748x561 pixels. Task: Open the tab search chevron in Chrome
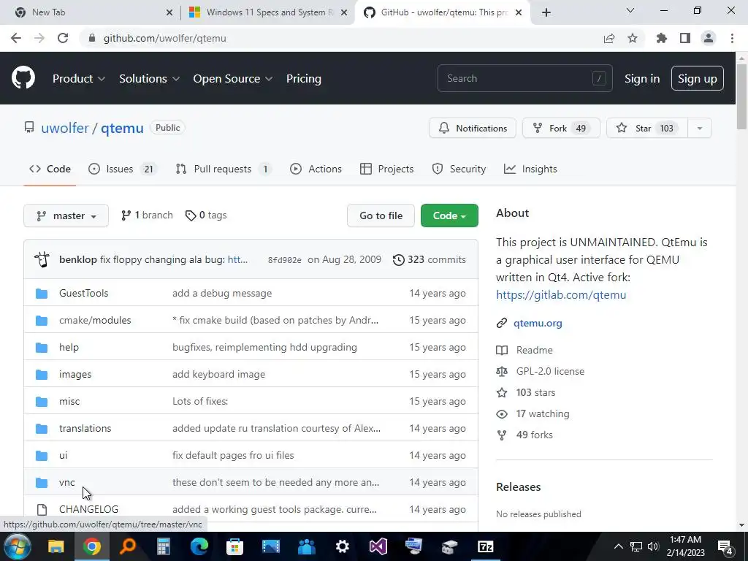point(630,10)
